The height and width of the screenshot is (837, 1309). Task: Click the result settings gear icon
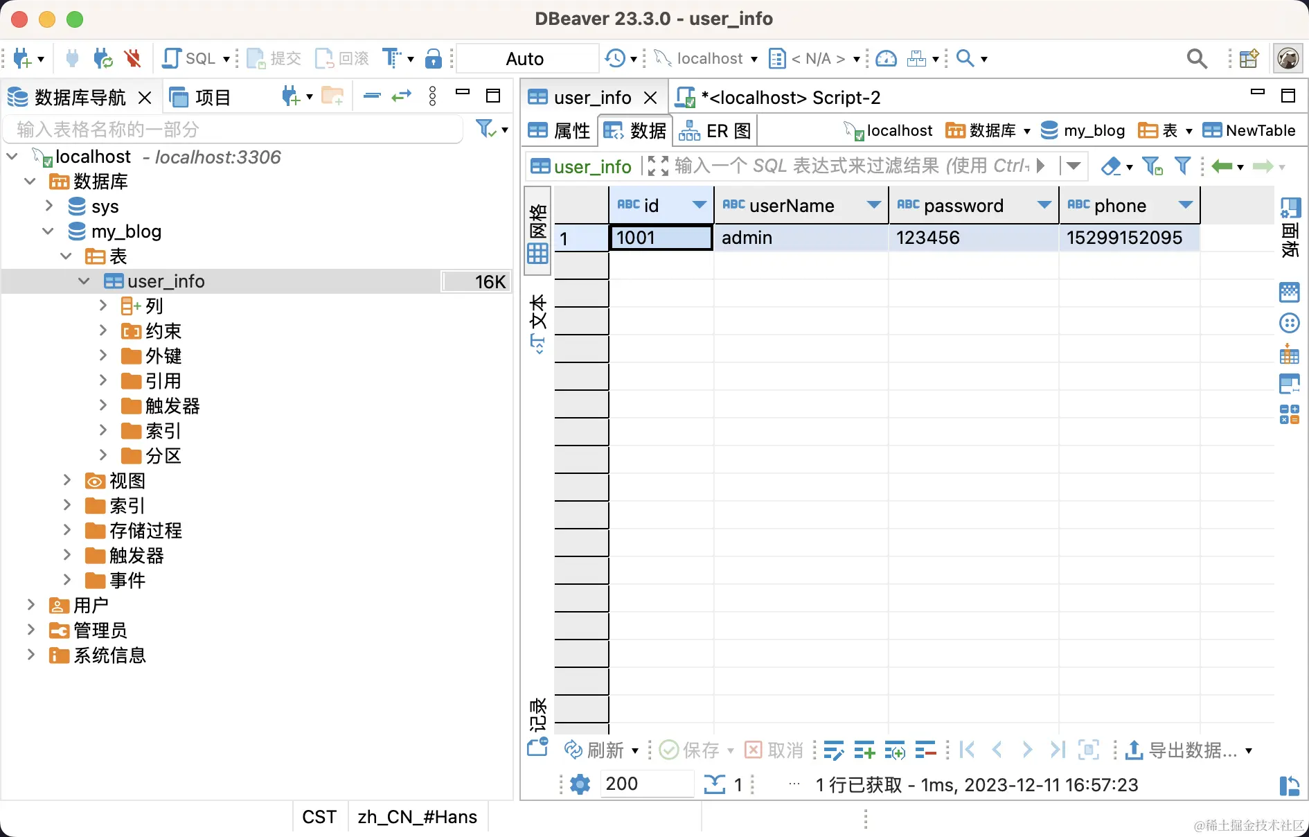point(580,784)
